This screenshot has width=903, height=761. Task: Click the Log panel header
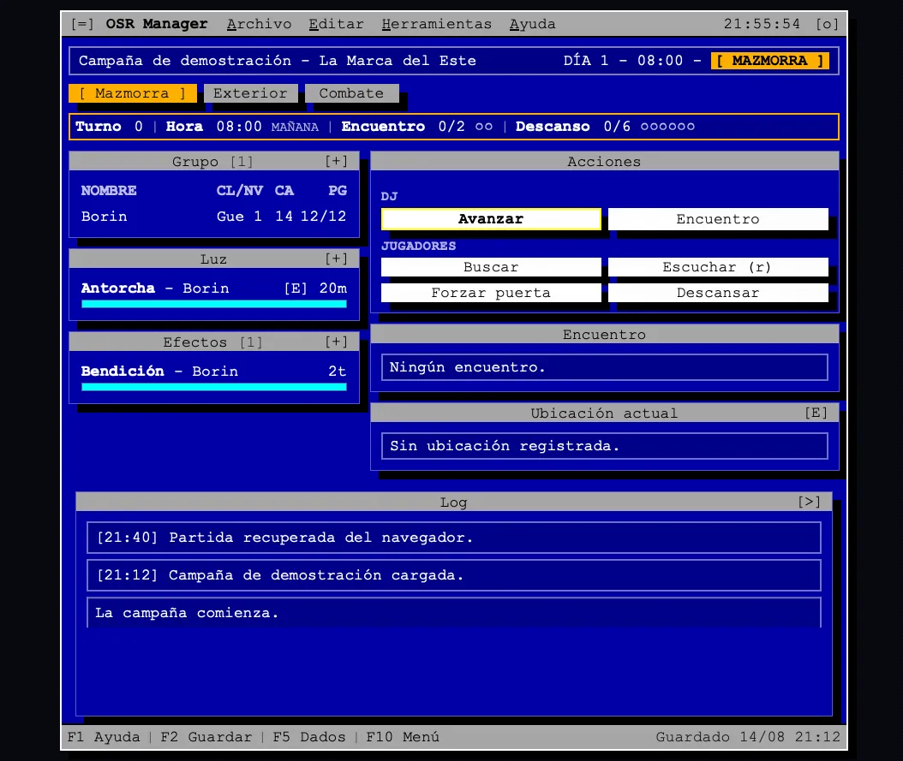coord(454,502)
